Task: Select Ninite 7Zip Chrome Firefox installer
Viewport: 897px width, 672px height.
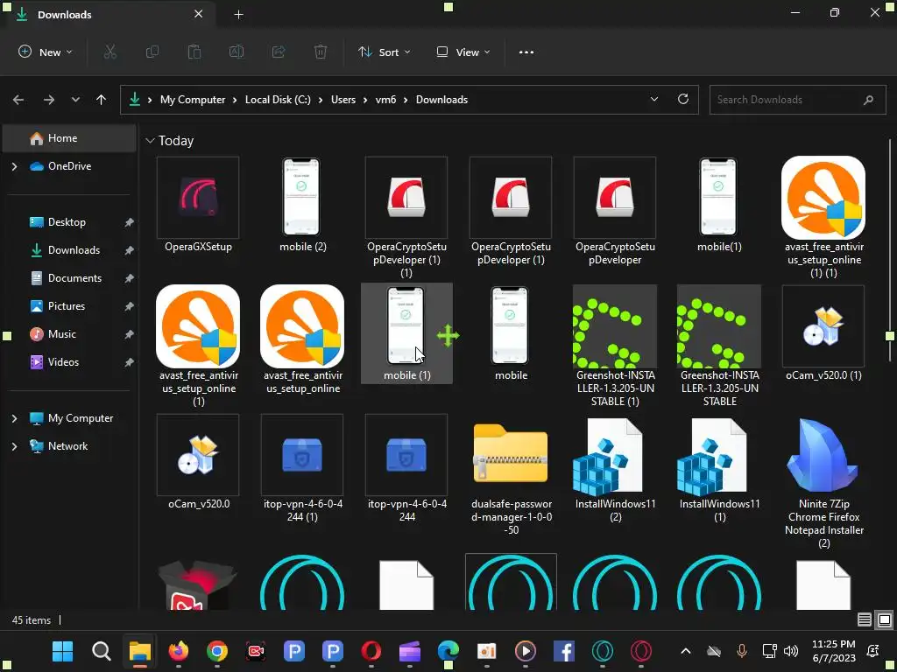Action: click(823, 482)
